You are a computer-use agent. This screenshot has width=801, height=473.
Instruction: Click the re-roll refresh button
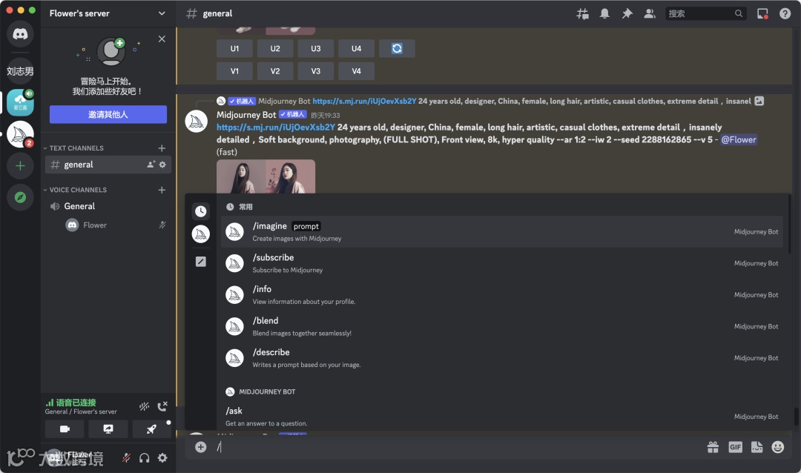pos(397,48)
